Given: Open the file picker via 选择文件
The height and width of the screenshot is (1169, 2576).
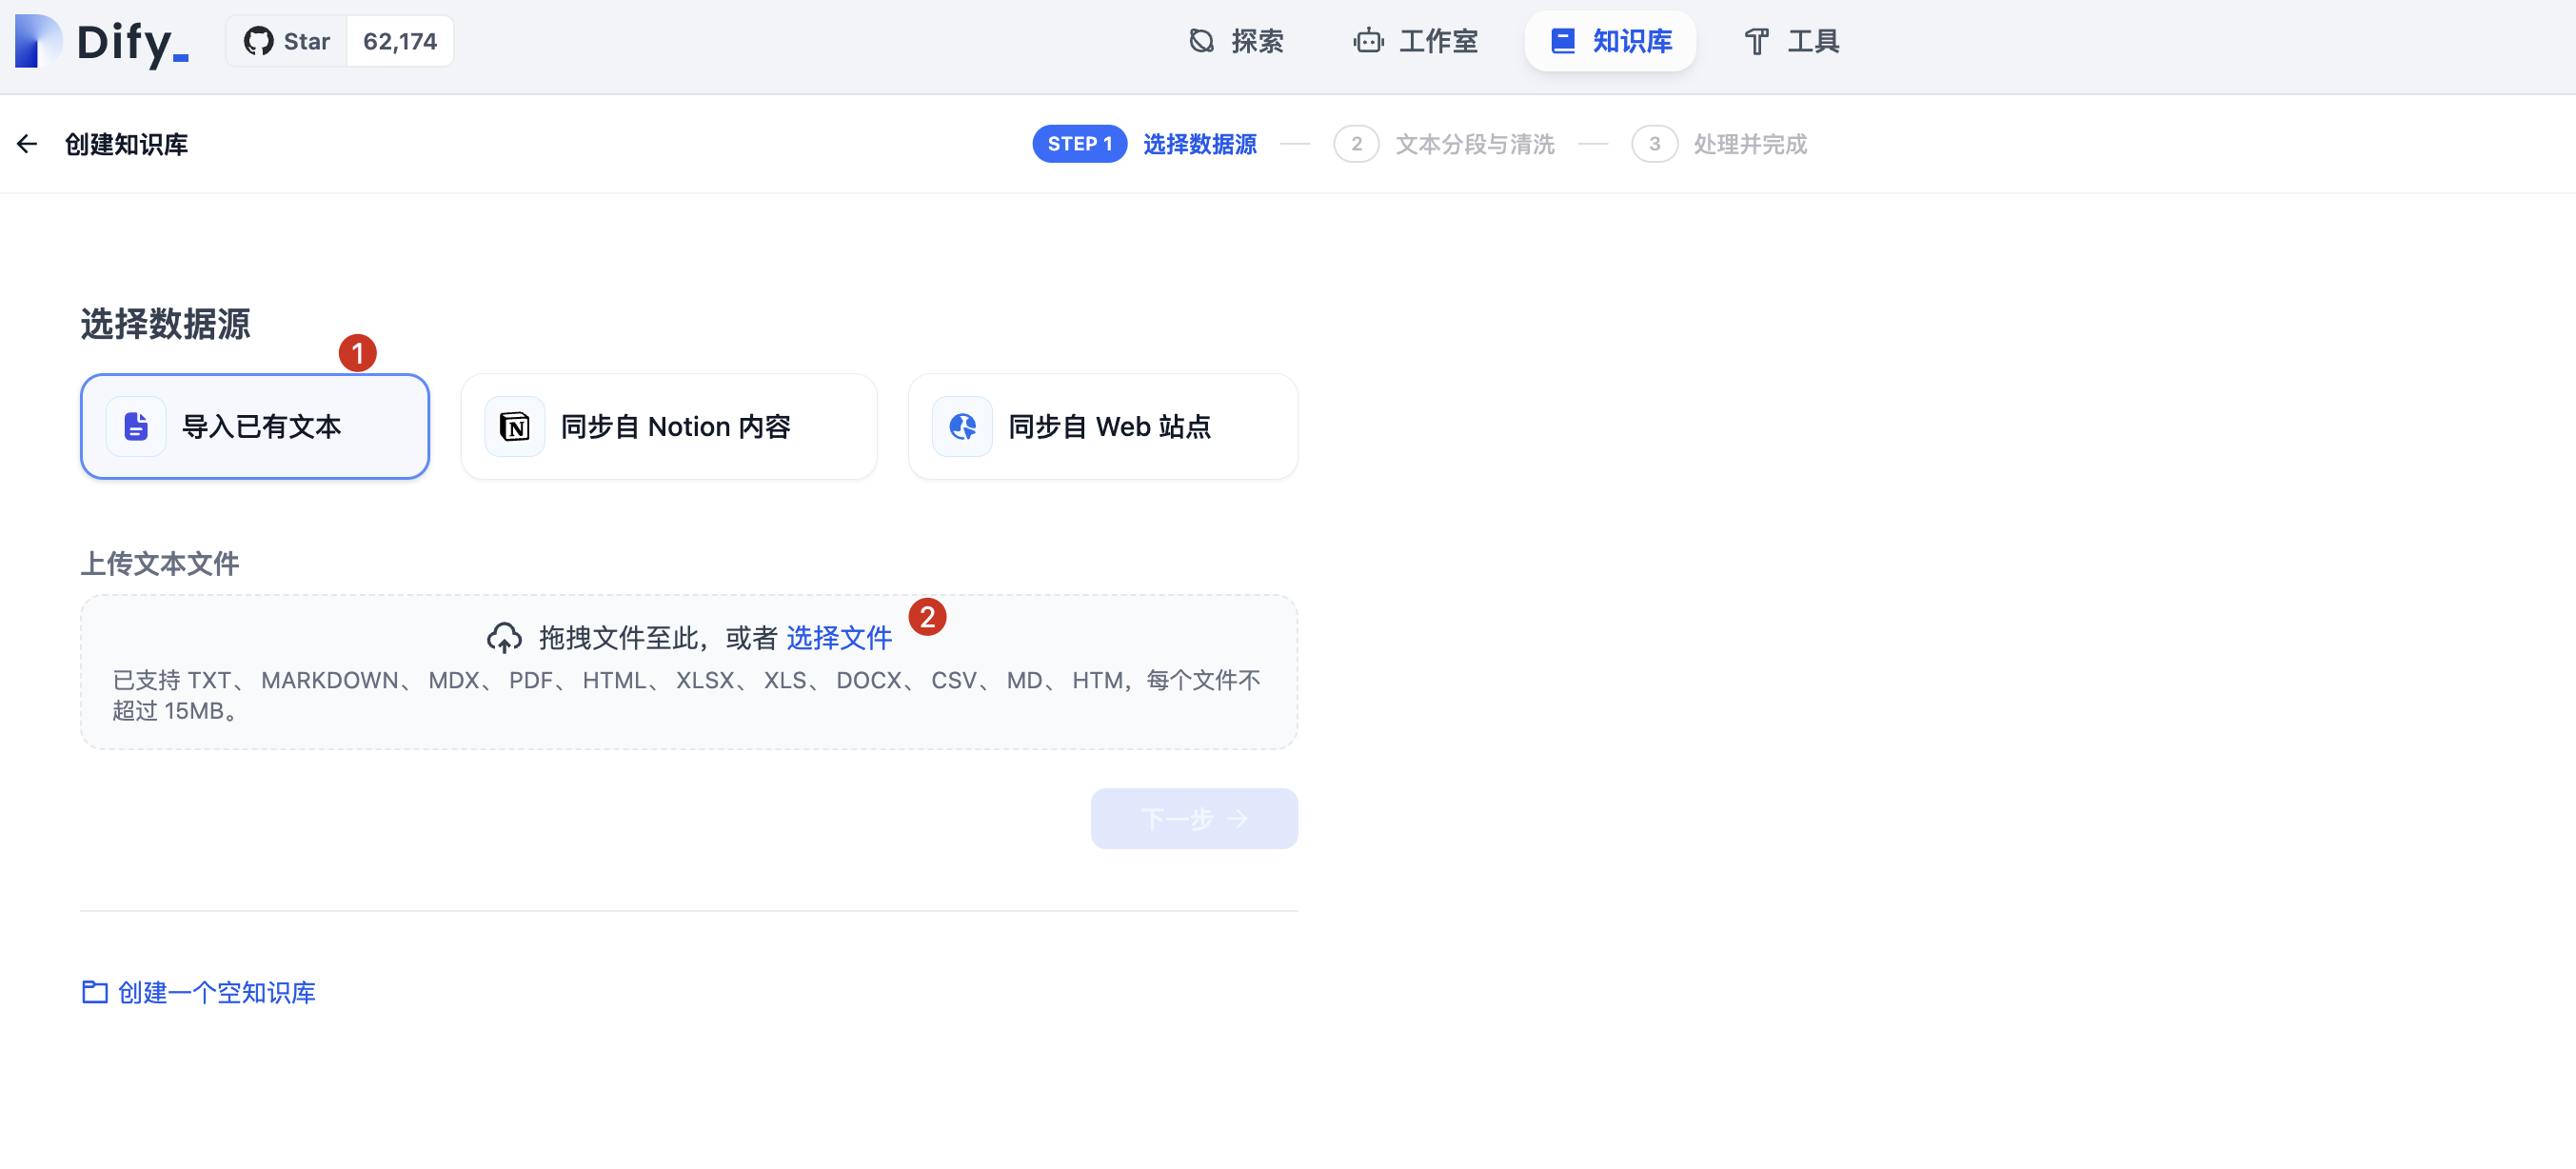Looking at the screenshot, I should [x=840, y=637].
